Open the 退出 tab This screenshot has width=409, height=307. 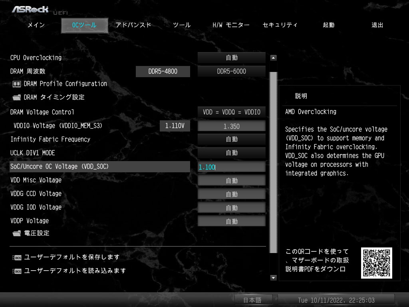377,25
